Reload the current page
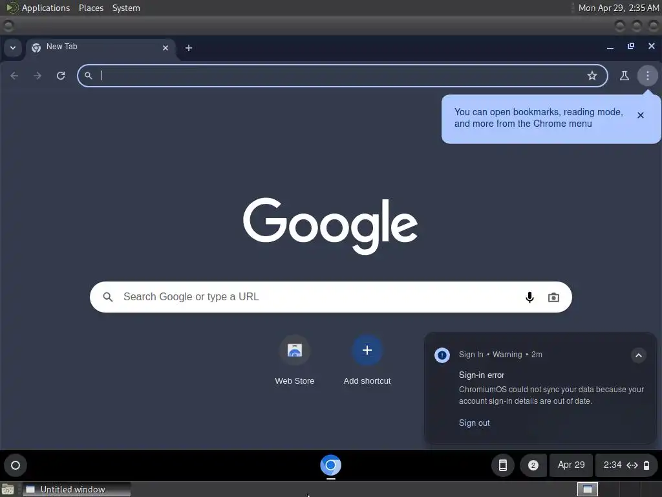This screenshot has height=497, width=662. click(x=61, y=76)
